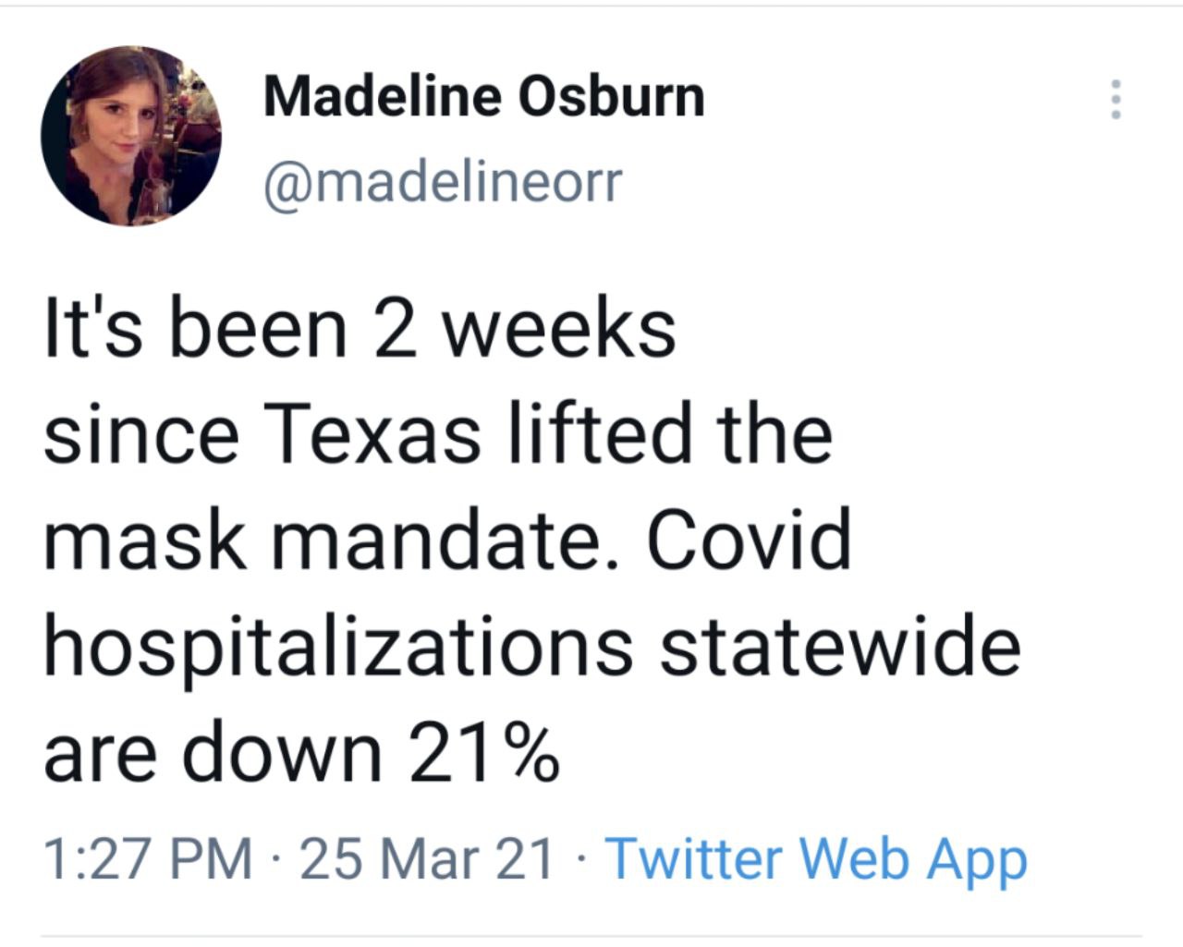Click the separator dot before Twitter Web App
The height and width of the screenshot is (947, 1183).
[x=579, y=859]
